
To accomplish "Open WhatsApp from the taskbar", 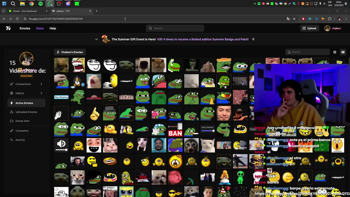I will pos(50,4).
